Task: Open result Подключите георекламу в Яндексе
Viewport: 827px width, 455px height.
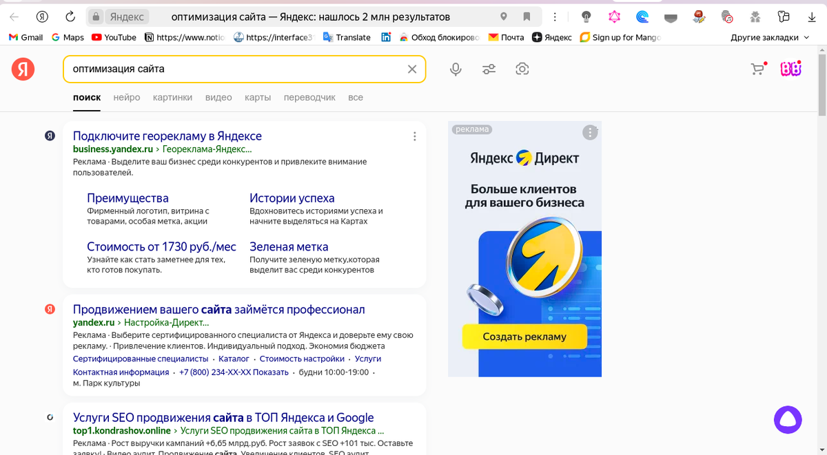Action: 167,136
